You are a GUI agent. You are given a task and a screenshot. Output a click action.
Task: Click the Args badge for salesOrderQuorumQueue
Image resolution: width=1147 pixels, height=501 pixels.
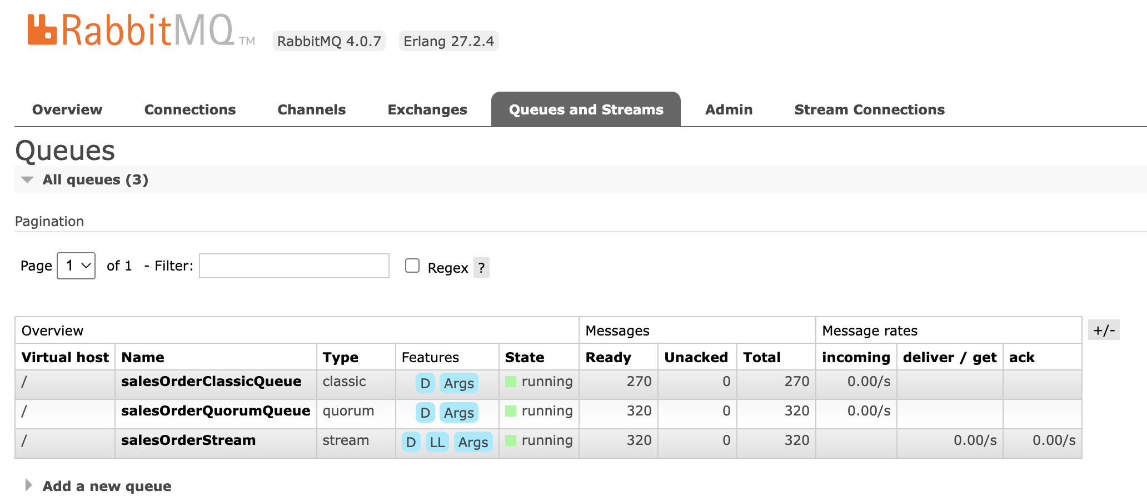(459, 413)
